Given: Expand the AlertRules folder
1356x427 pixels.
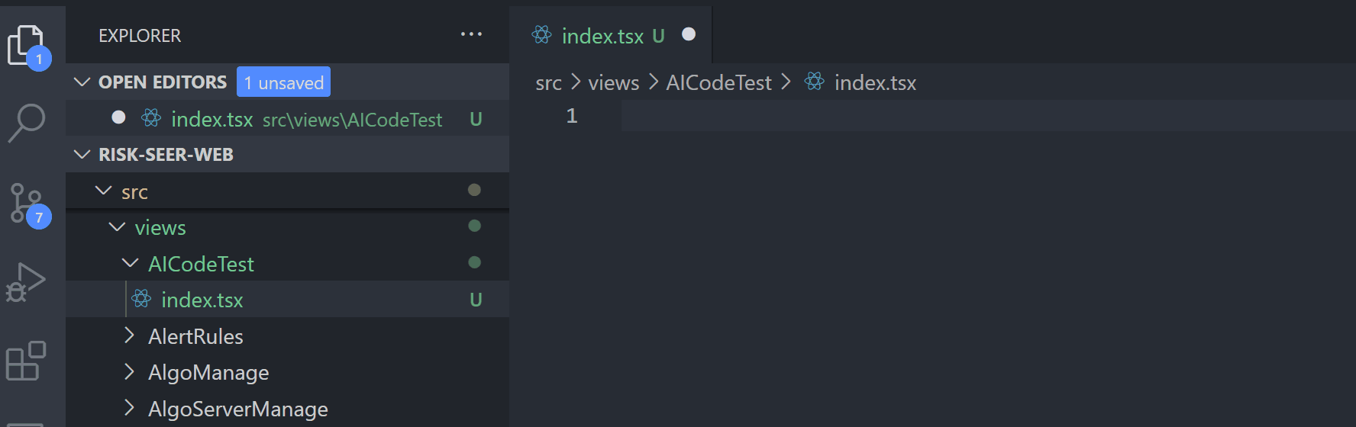Looking at the screenshot, I should [129, 335].
